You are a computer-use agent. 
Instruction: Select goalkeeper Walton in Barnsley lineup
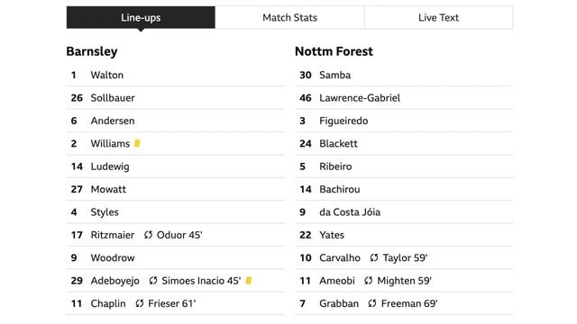click(107, 75)
